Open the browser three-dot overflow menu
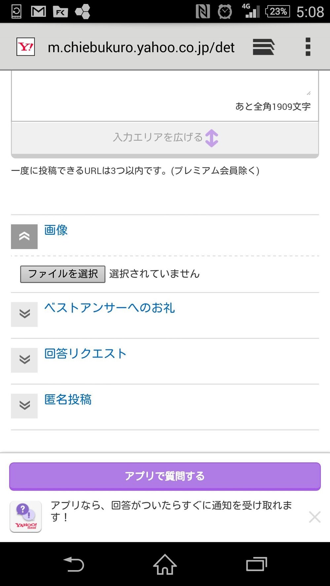Viewport: 330px width, 586px height. [x=308, y=47]
